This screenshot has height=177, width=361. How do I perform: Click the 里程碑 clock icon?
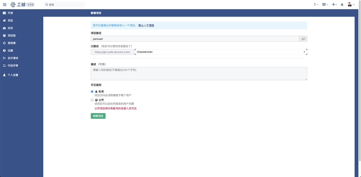click(4, 43)
